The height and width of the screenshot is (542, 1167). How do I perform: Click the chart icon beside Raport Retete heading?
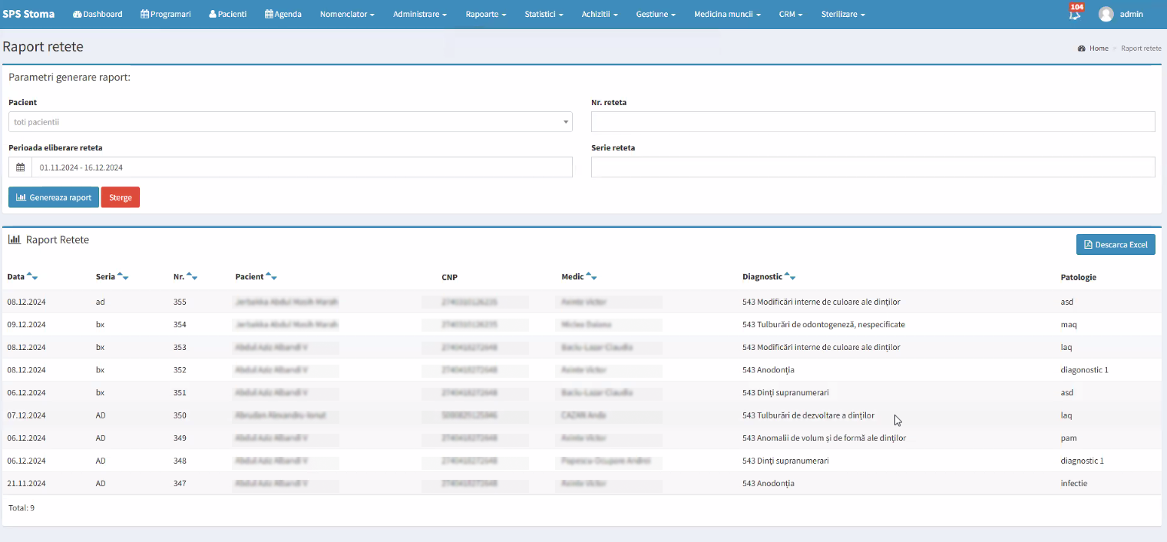(x=15, y=240)
